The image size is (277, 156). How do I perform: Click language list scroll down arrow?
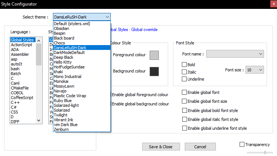[x=39, y=121]
